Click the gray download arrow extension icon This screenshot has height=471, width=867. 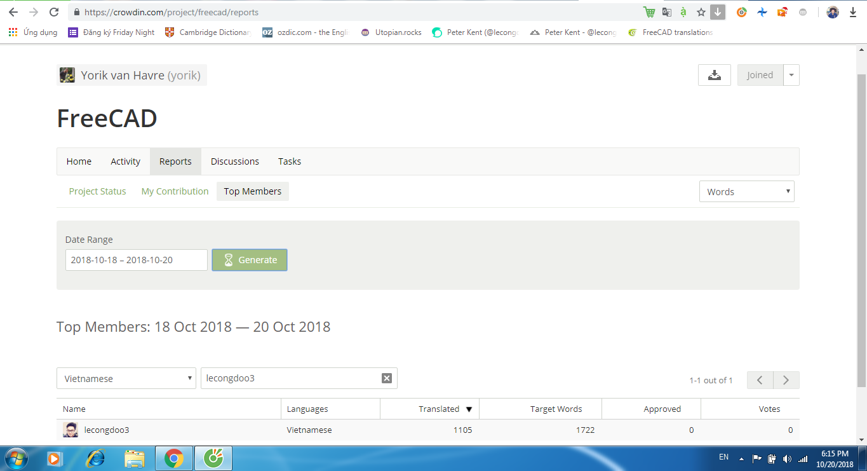(718, 12)
